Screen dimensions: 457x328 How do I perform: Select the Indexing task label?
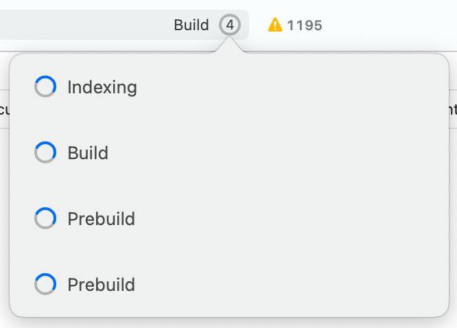tap(102, 87)
